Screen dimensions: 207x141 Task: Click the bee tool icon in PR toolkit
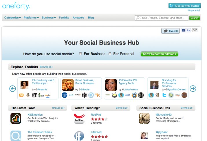click(114, 95)
